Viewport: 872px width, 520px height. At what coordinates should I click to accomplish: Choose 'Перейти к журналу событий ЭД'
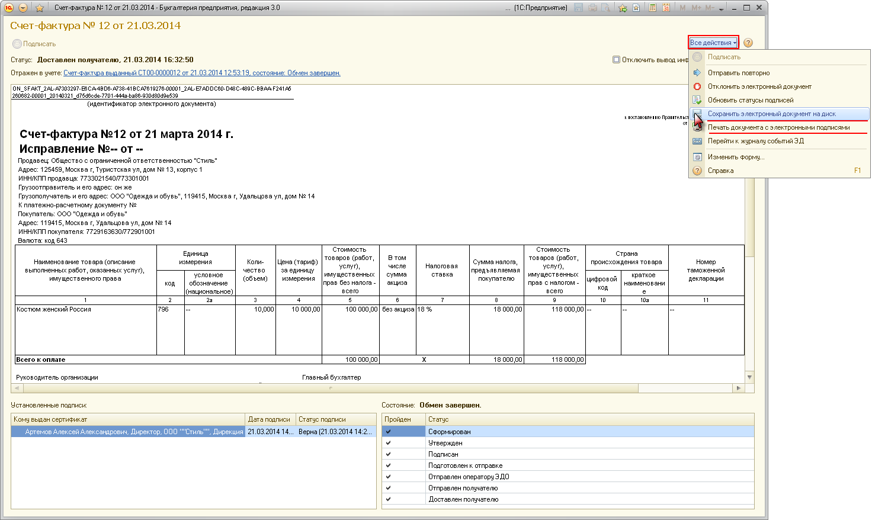(755, 141)
